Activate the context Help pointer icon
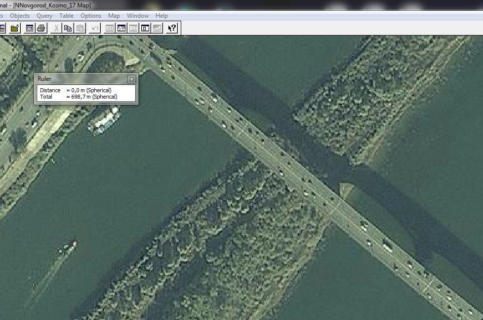This screenshot has width=483, height=320. point(172,28)
